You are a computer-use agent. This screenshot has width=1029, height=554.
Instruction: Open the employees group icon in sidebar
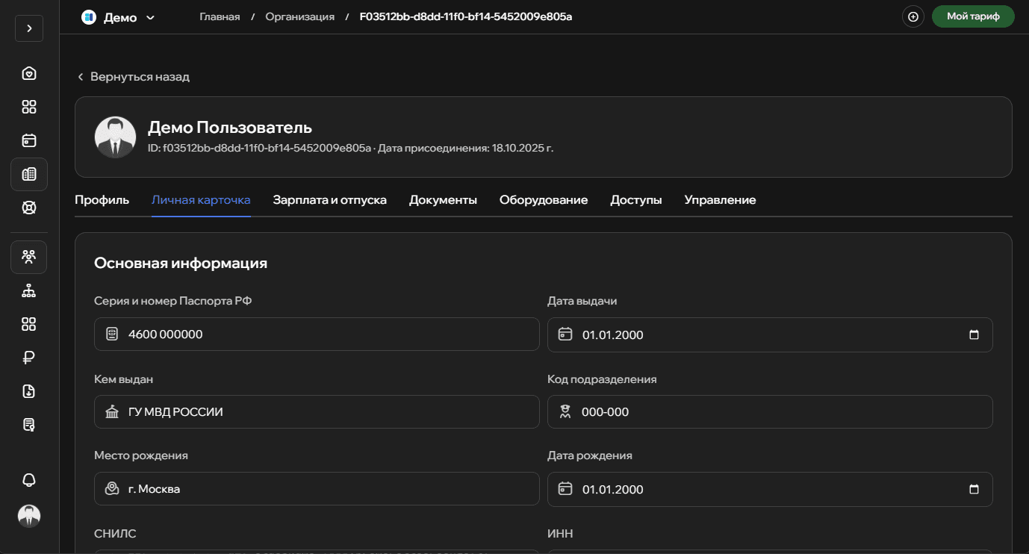tap(29, 257)
